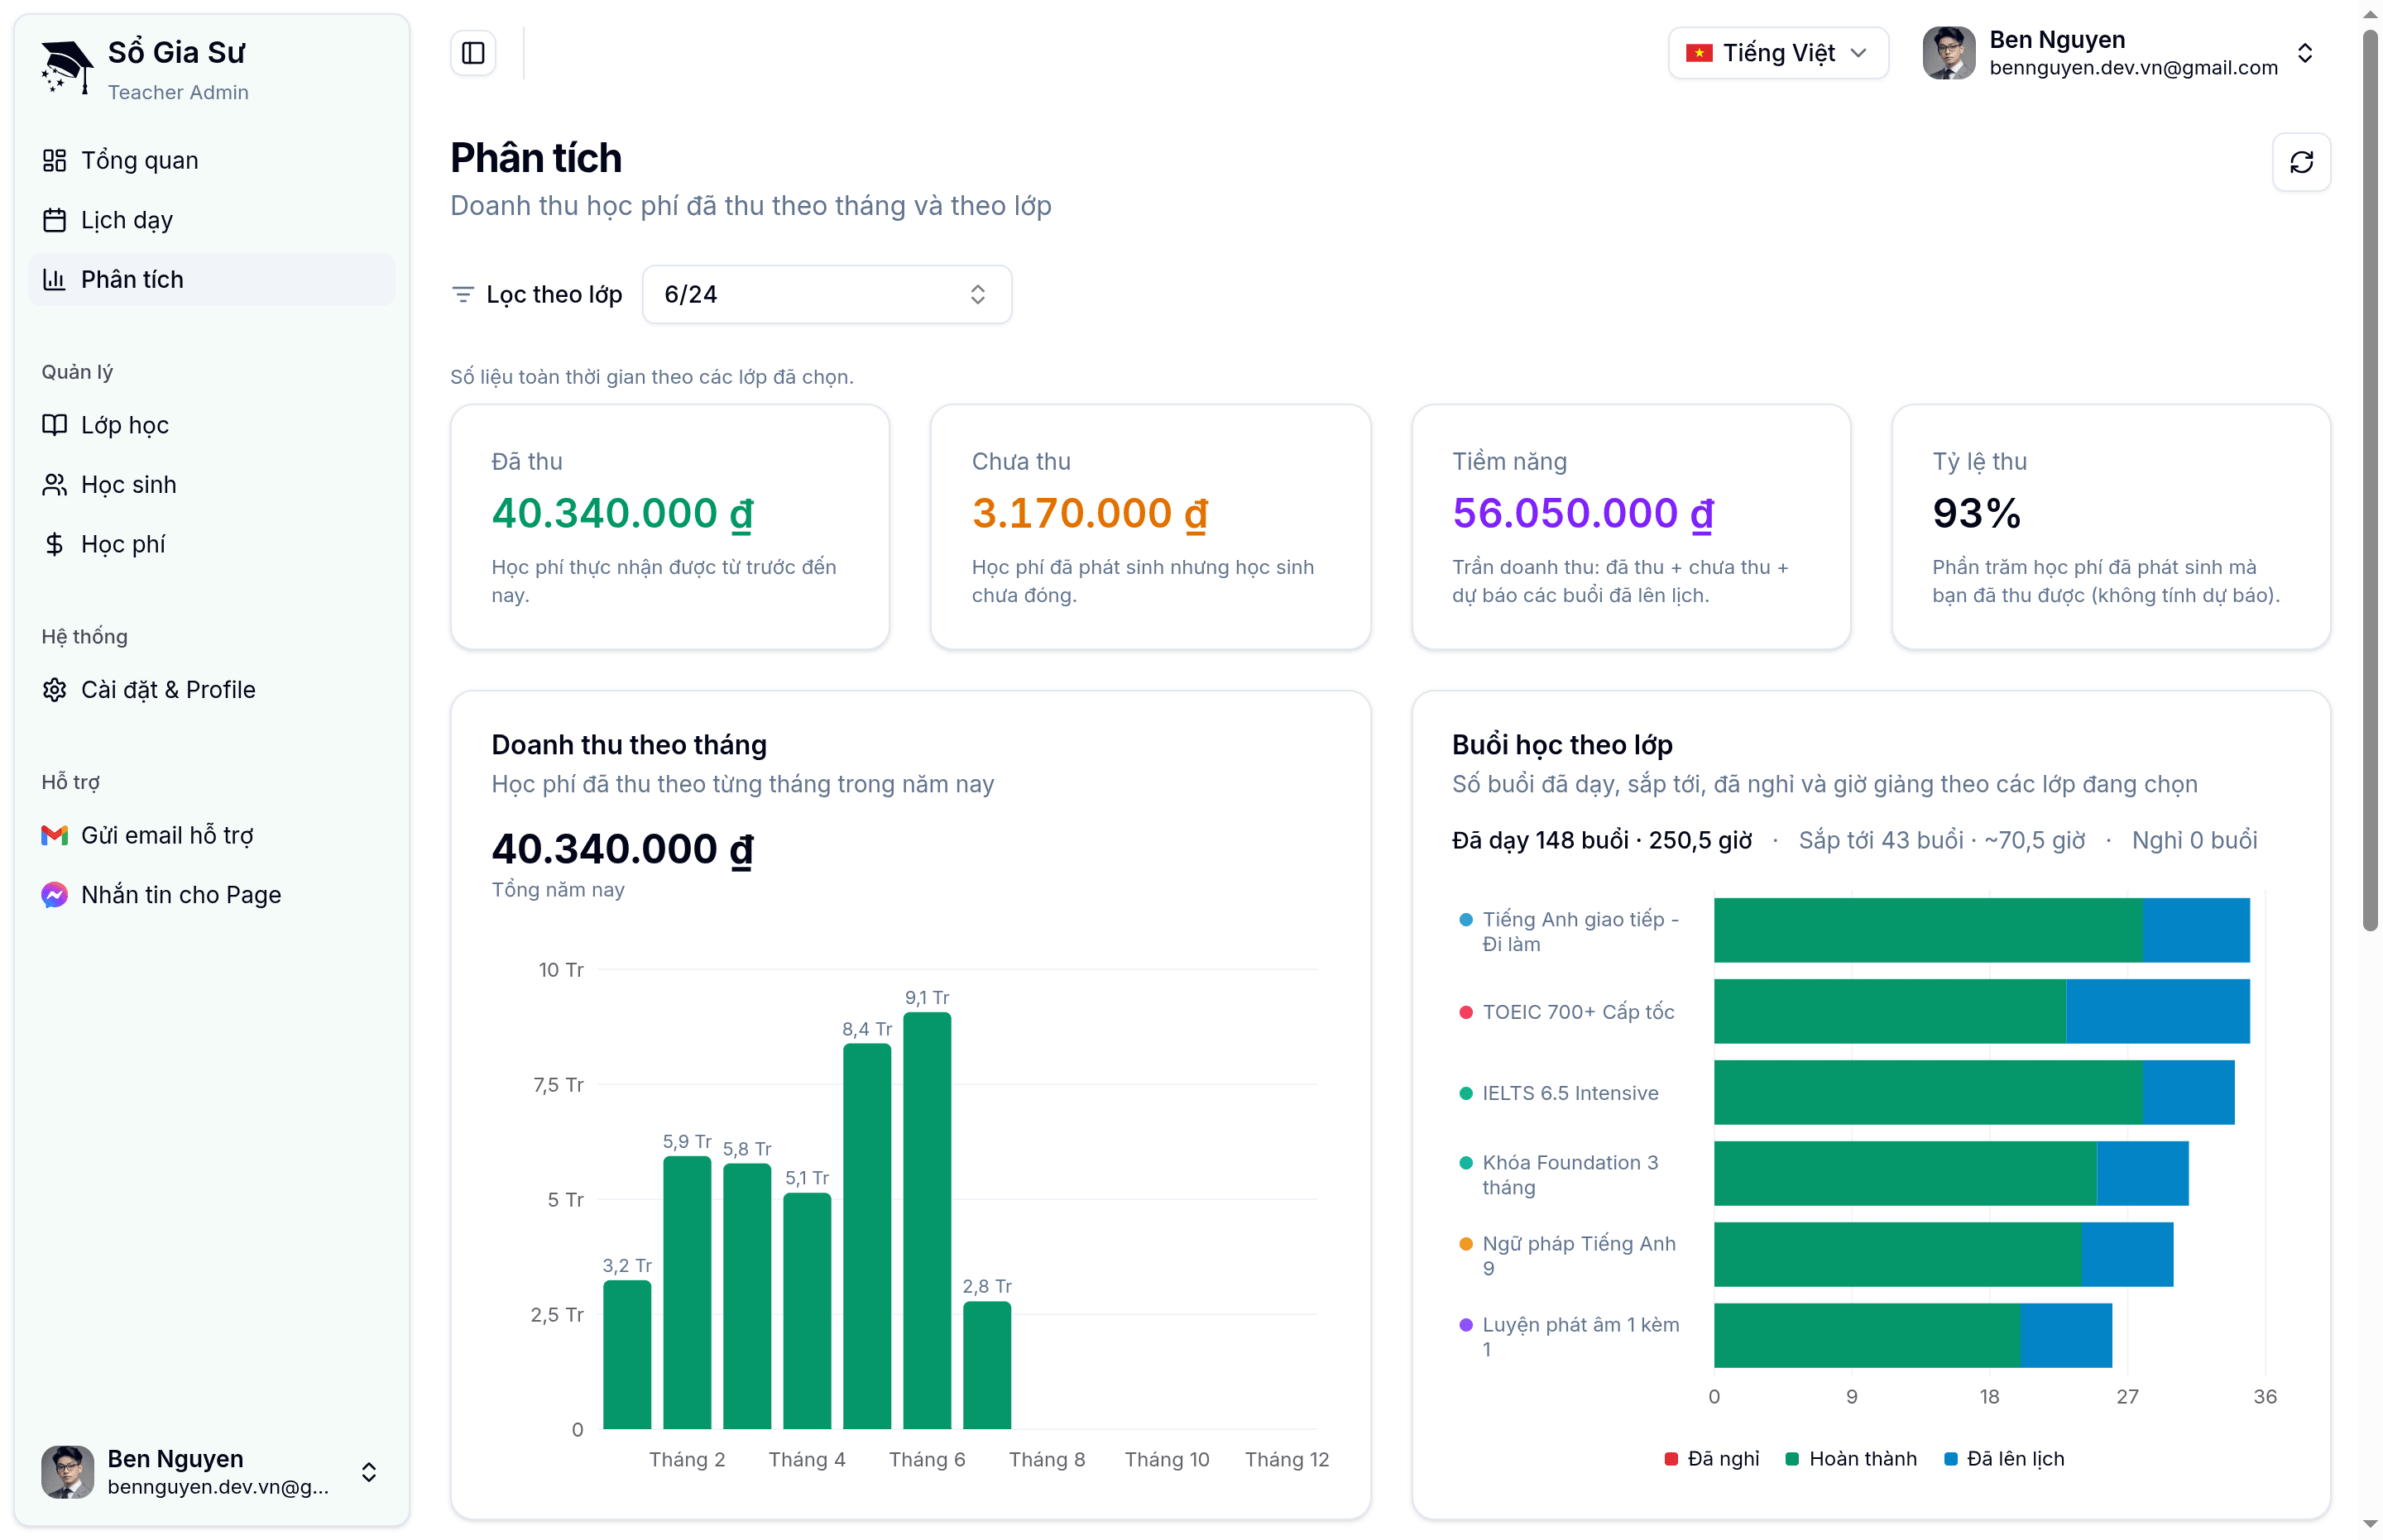
Task: Click IELTS 6.5 Intensive blue bar segment
Action: tap(2188, 1092)
